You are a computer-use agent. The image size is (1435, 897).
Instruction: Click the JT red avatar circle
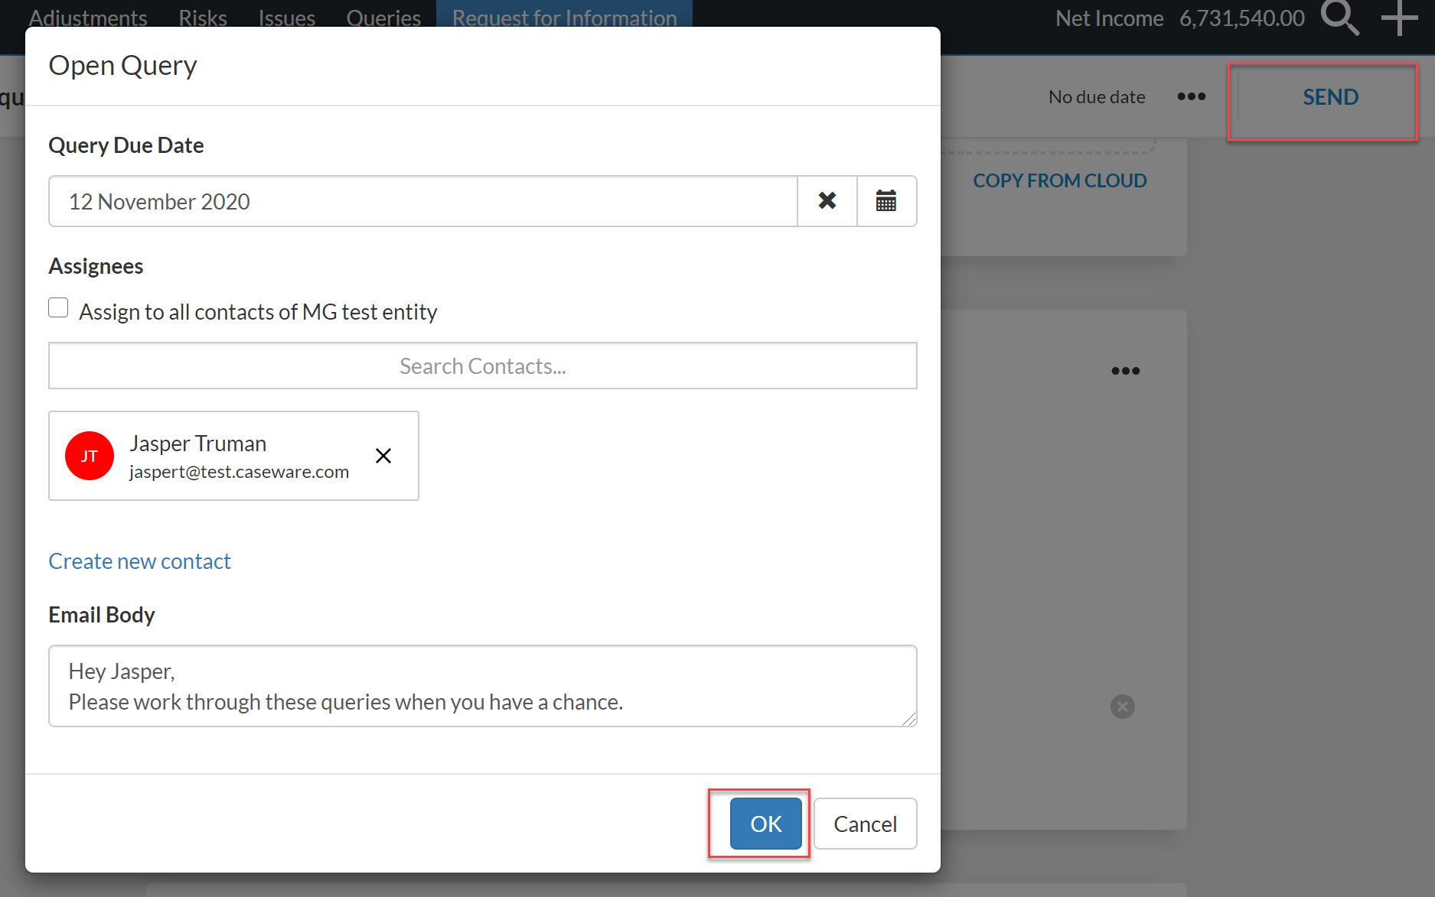90,456
